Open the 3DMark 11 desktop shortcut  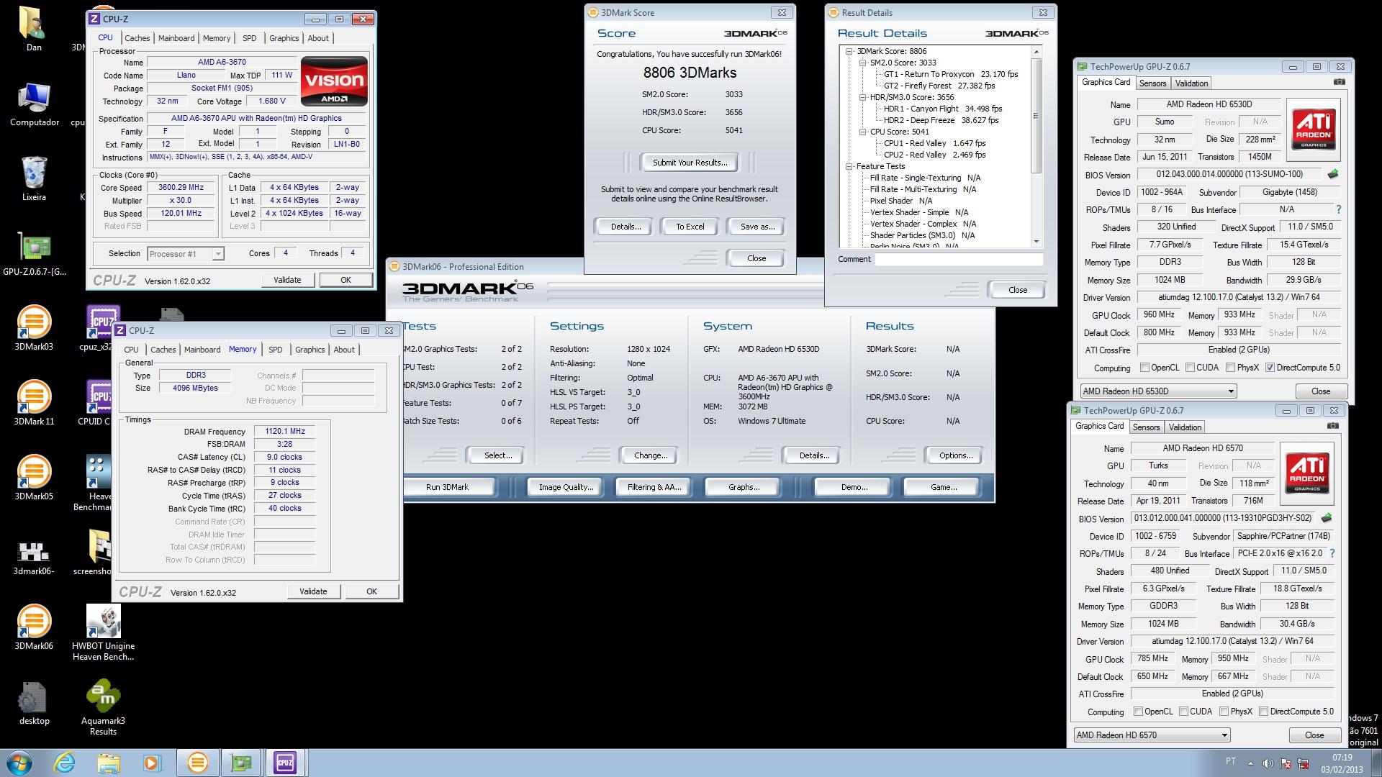pyautogui.click(x=34, y=403)
